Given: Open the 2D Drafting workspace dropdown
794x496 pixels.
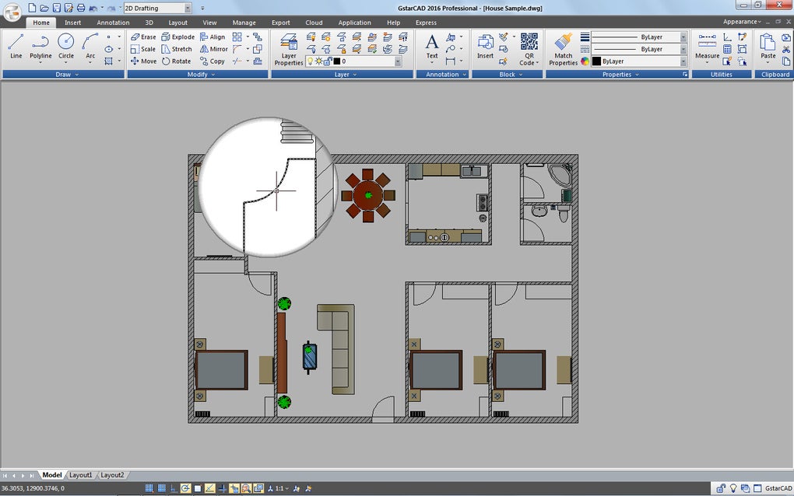Looking at the screenshot, I should coord(188,8).
